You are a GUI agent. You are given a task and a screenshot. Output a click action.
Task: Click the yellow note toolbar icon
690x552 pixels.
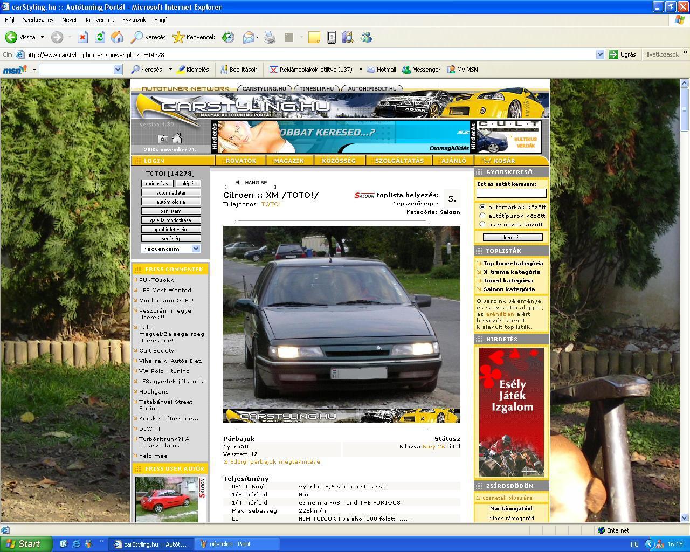[314, 37]
